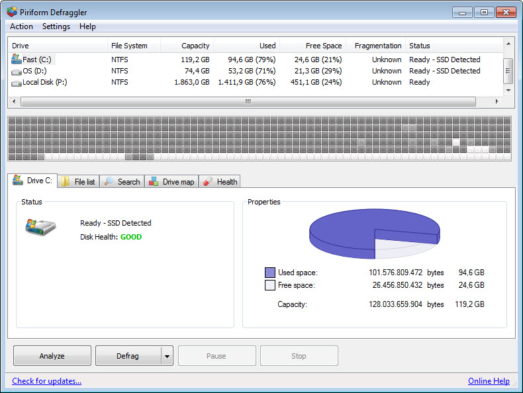Follow the Check for updates link
This screenshot has height=393, width=523.
[x=46, y=381]
